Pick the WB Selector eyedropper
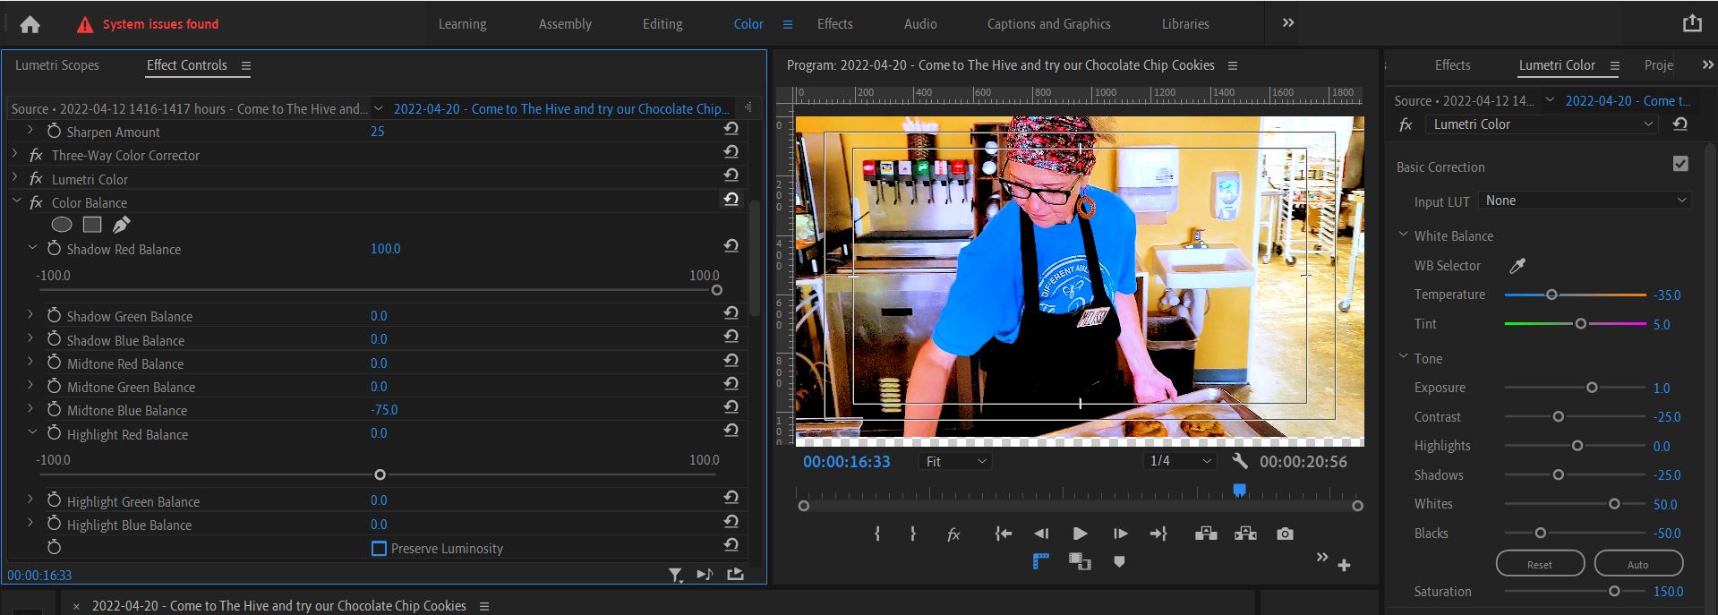The height and width of the screenshot is (615, 1718). [1517, 265]
